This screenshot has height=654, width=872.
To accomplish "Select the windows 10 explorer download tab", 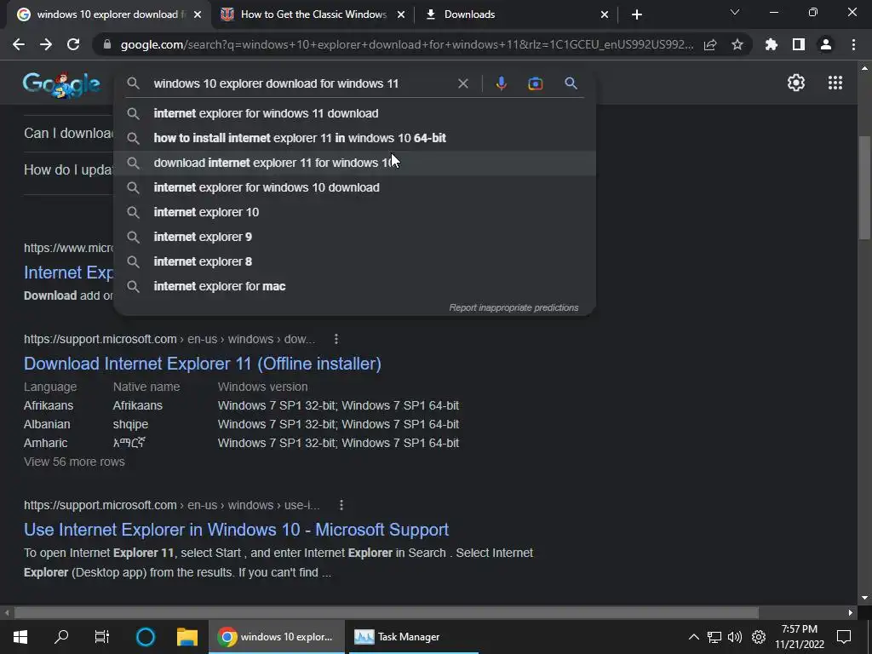I will pyautogui.click(x=108, y=14).
